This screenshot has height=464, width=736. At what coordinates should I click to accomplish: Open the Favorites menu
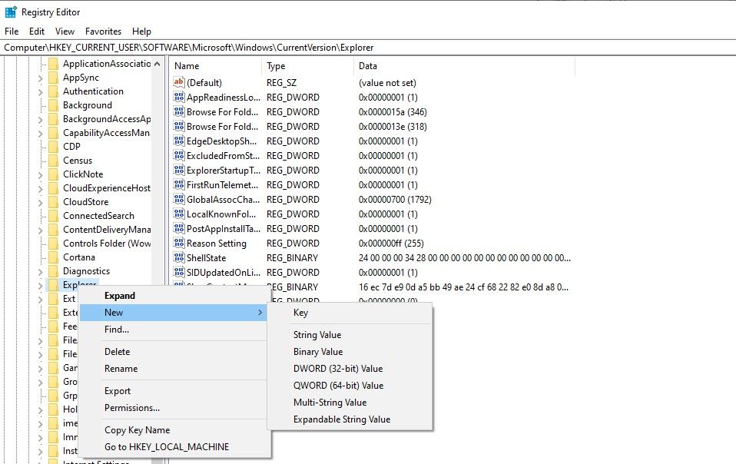[103, 31]
